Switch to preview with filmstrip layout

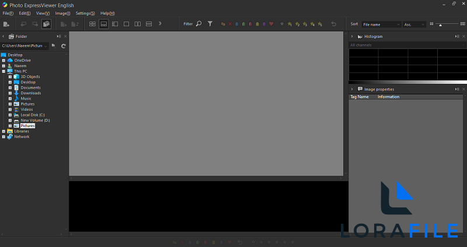click(x=104, y=24)
